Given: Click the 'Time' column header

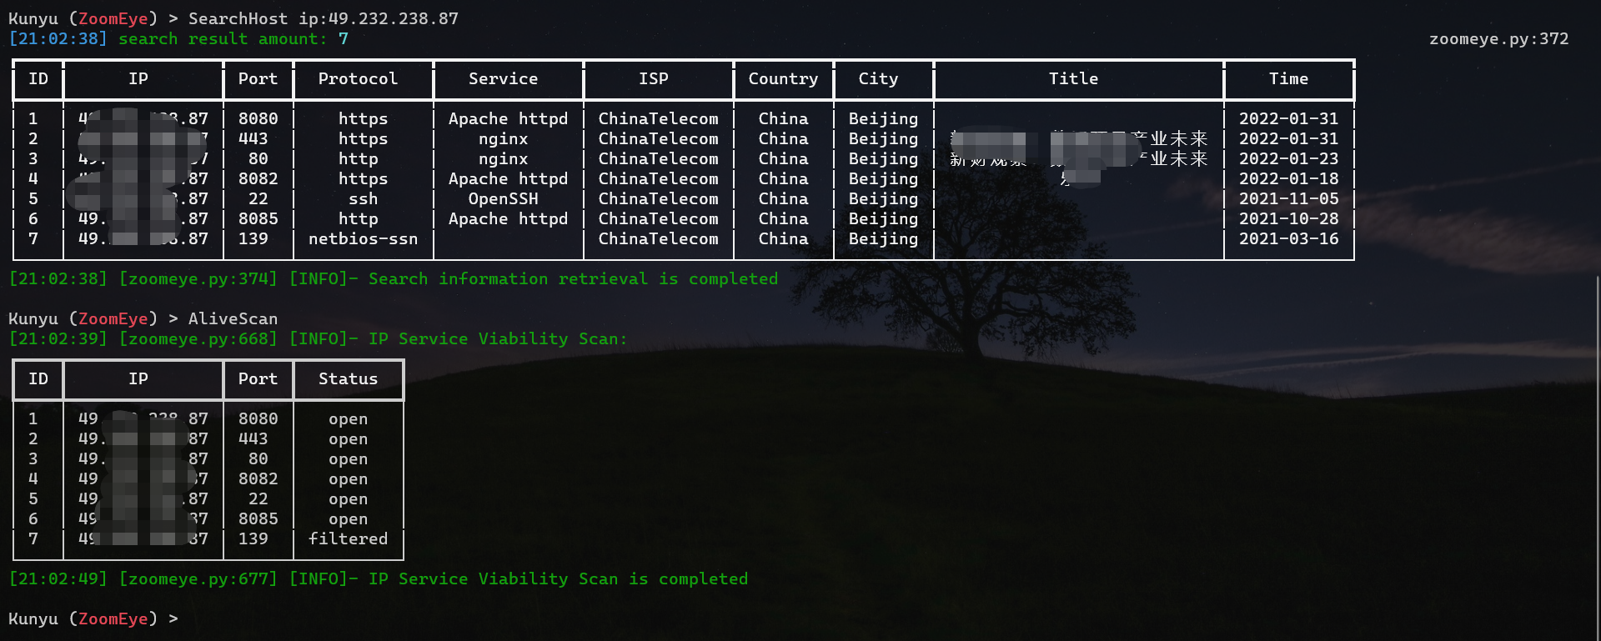Looking at the screenshot, I should pyautogui.click(x=1288, y=79).
